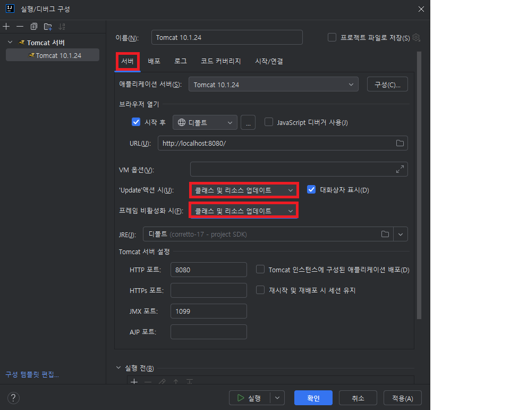510x410 pixels.
Task: Click the Tomcat icon beside Tomcat 서버
Action: click(22, 43)
